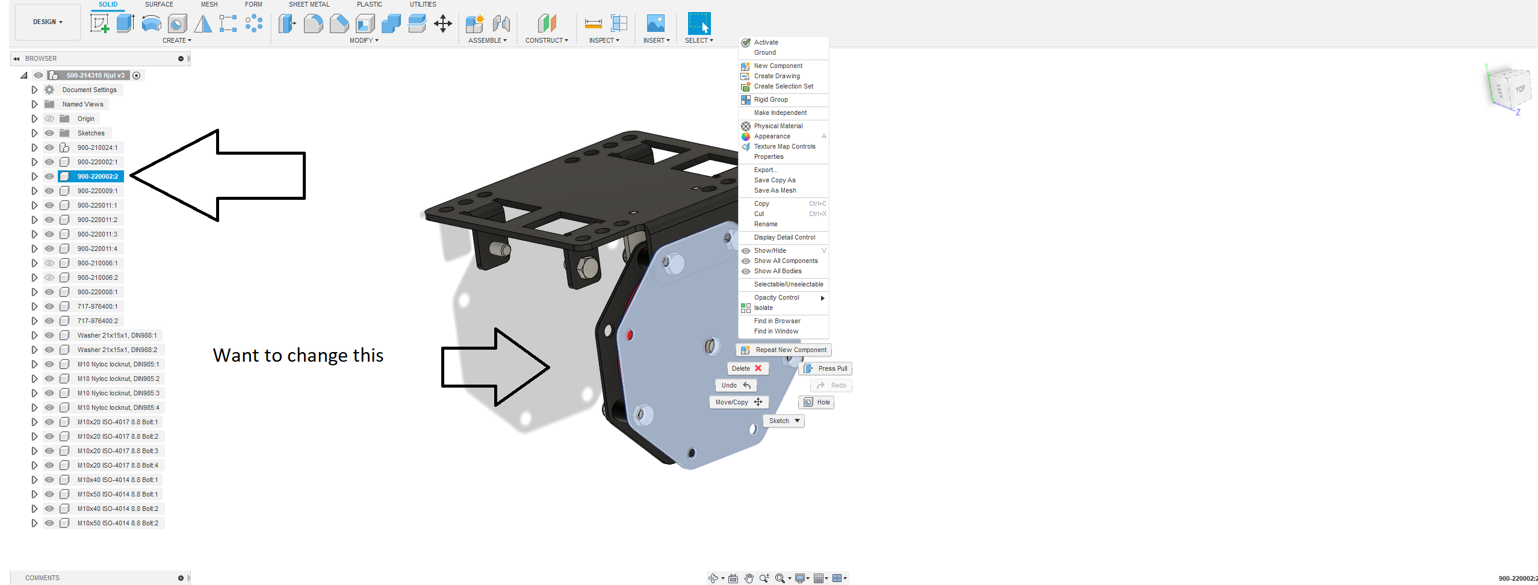Expand the Document Settings tree item
1538x585 pixels.
click(x=34, y=89)
